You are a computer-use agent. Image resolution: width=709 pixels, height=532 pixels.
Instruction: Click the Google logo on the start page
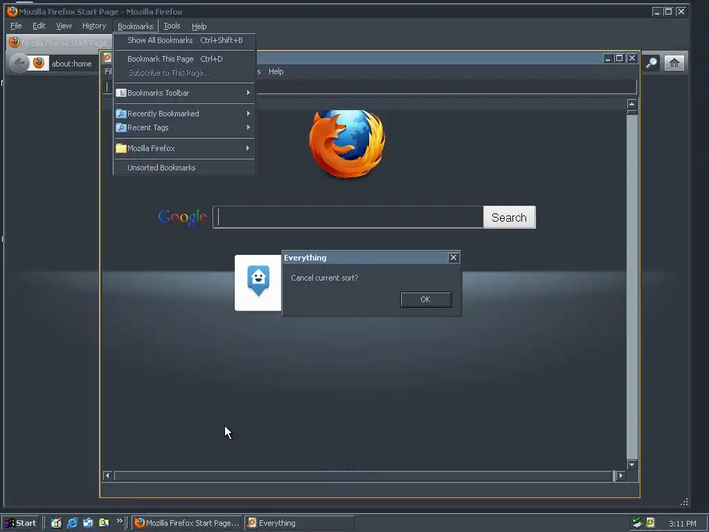click(183, 218)
